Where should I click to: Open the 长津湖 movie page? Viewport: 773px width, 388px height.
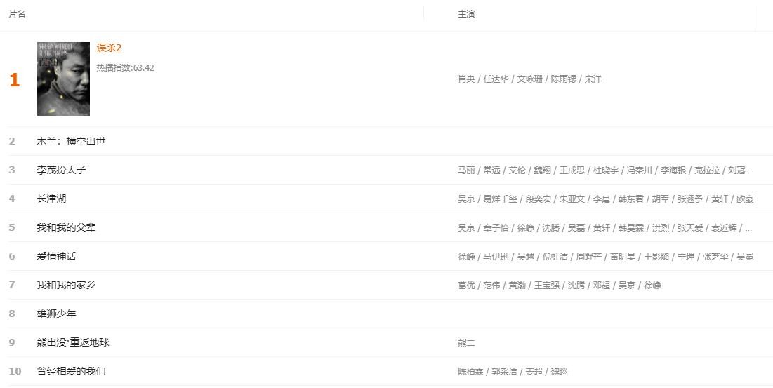click(51, 199)
